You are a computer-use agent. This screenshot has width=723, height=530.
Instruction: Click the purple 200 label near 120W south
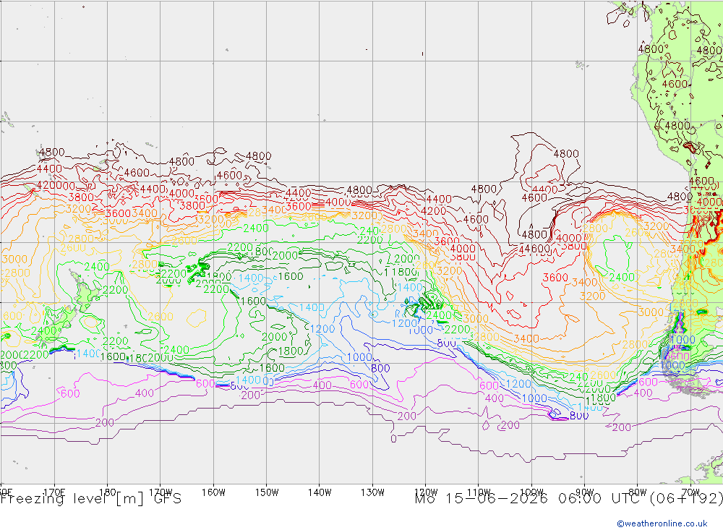click(x=406, y=416)
